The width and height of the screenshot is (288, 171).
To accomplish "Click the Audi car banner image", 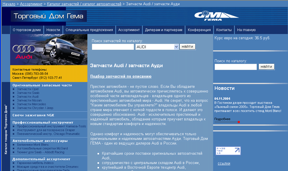I will point(49,49).
